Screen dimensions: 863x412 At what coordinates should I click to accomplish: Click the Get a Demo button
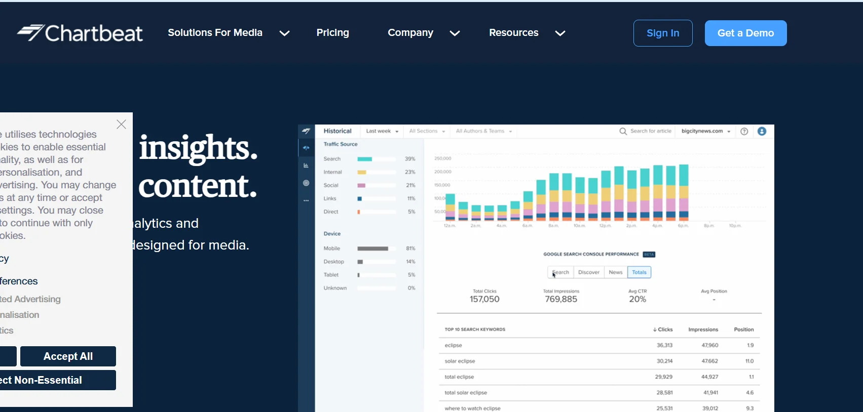(x=745, y=33)
